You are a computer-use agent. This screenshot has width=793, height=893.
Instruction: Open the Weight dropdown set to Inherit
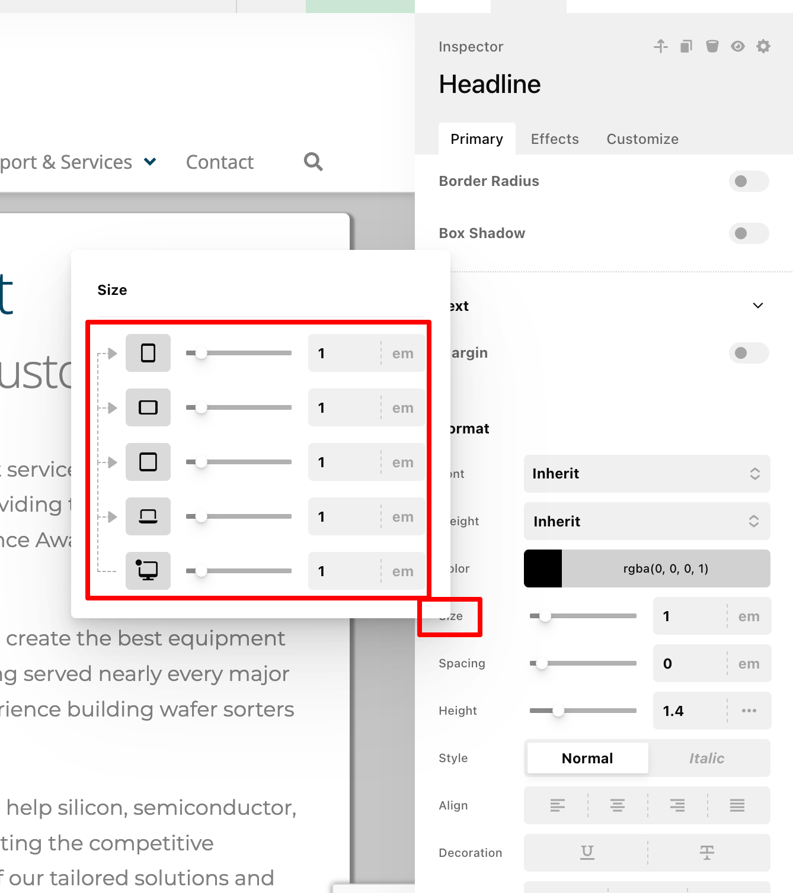click(x=647, y=521)
